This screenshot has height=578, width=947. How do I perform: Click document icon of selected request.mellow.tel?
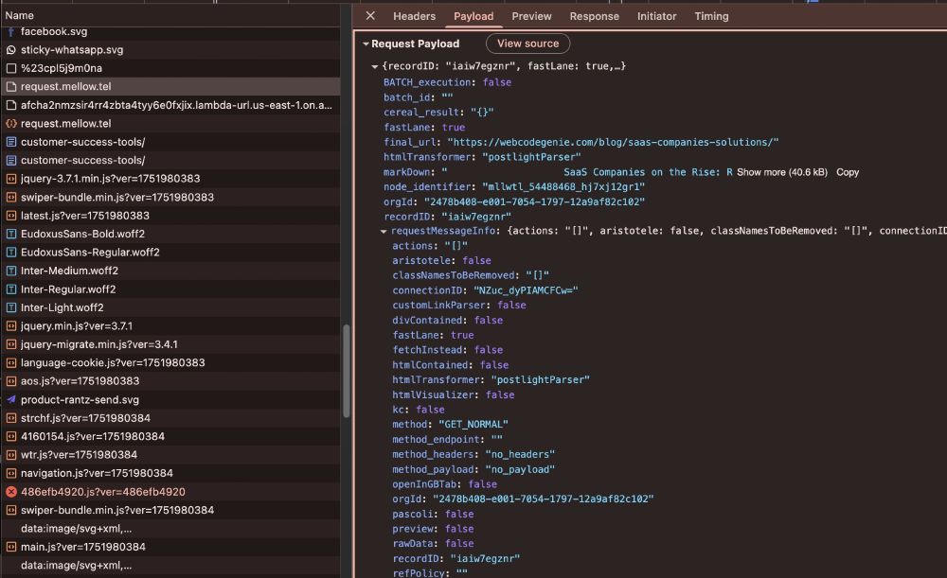point(10,87)
